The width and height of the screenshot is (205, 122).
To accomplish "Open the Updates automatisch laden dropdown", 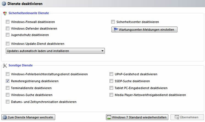I will (55, 51).
